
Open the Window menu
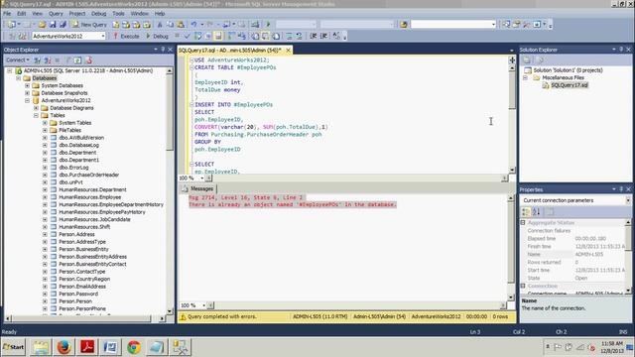139,13
